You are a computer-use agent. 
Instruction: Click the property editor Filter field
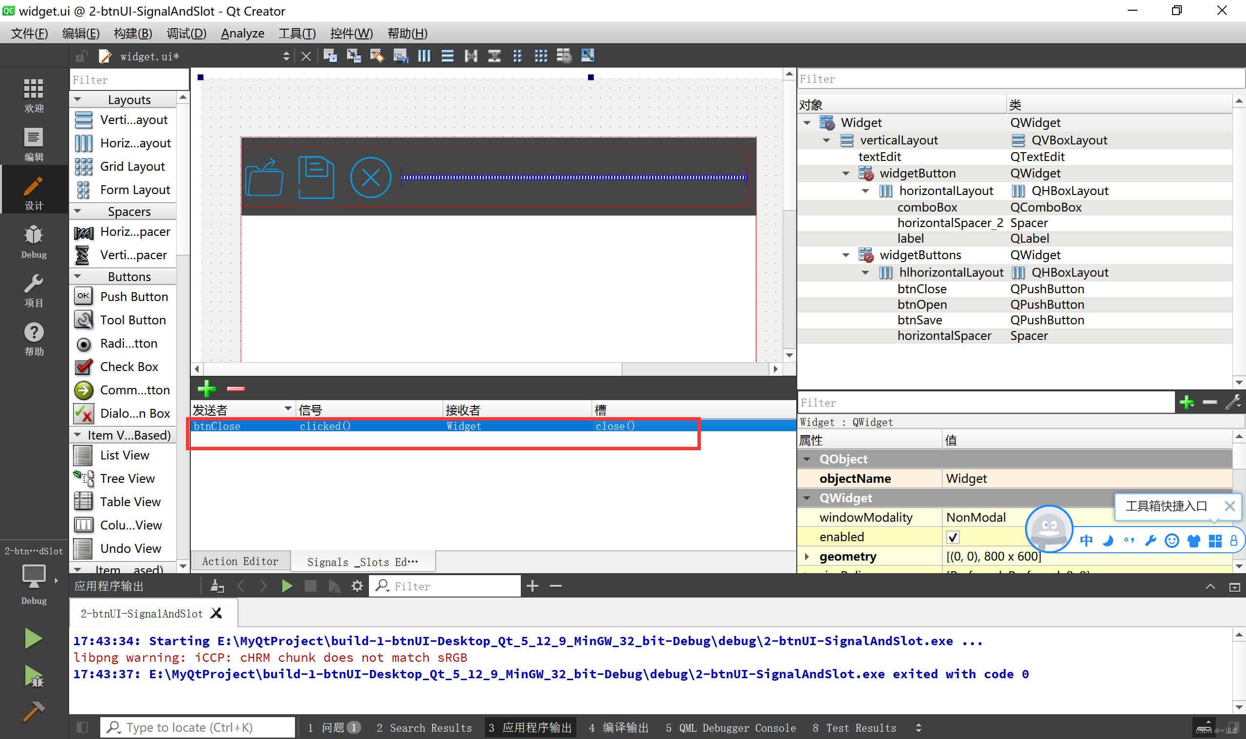(x=986, y=403)
